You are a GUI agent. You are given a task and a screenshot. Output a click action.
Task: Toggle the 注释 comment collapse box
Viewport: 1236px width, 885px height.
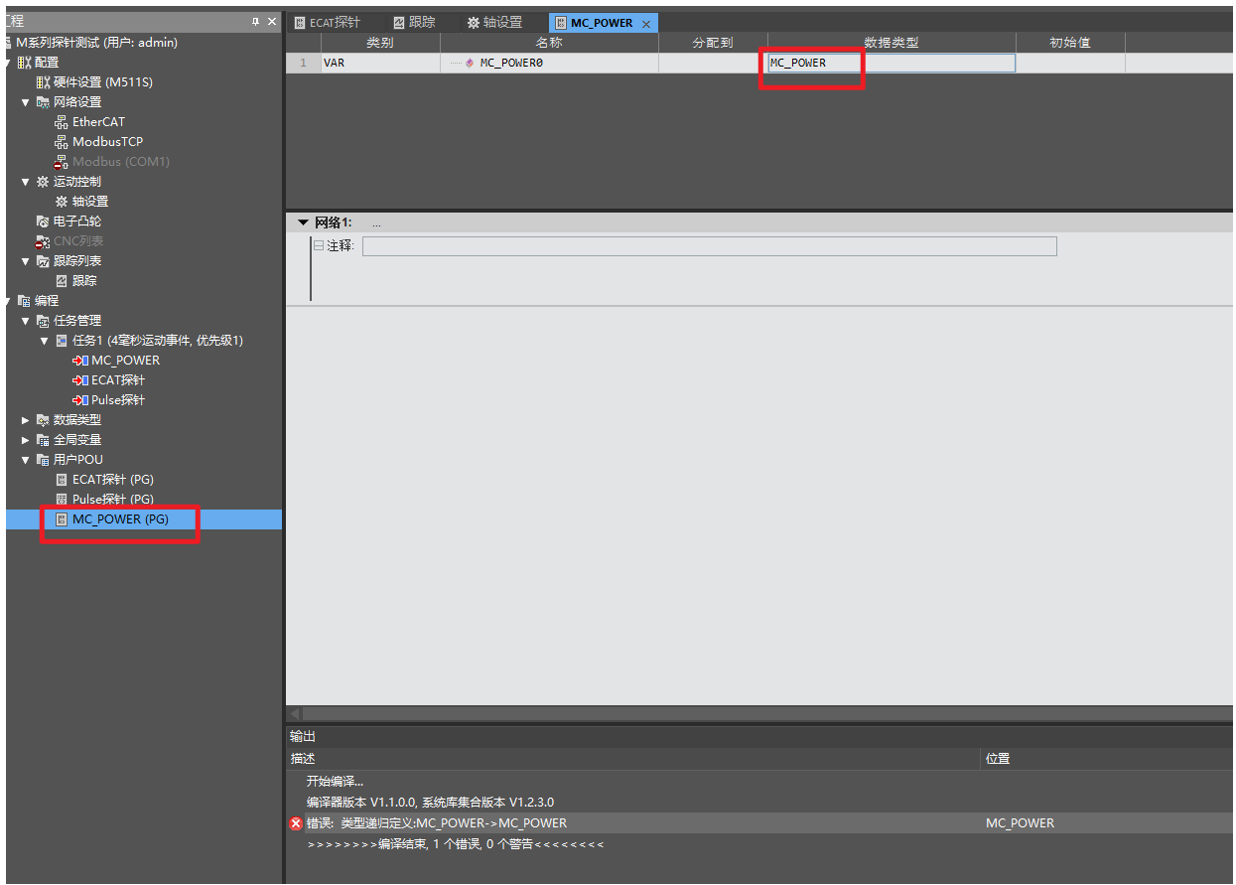click(319, 245)
